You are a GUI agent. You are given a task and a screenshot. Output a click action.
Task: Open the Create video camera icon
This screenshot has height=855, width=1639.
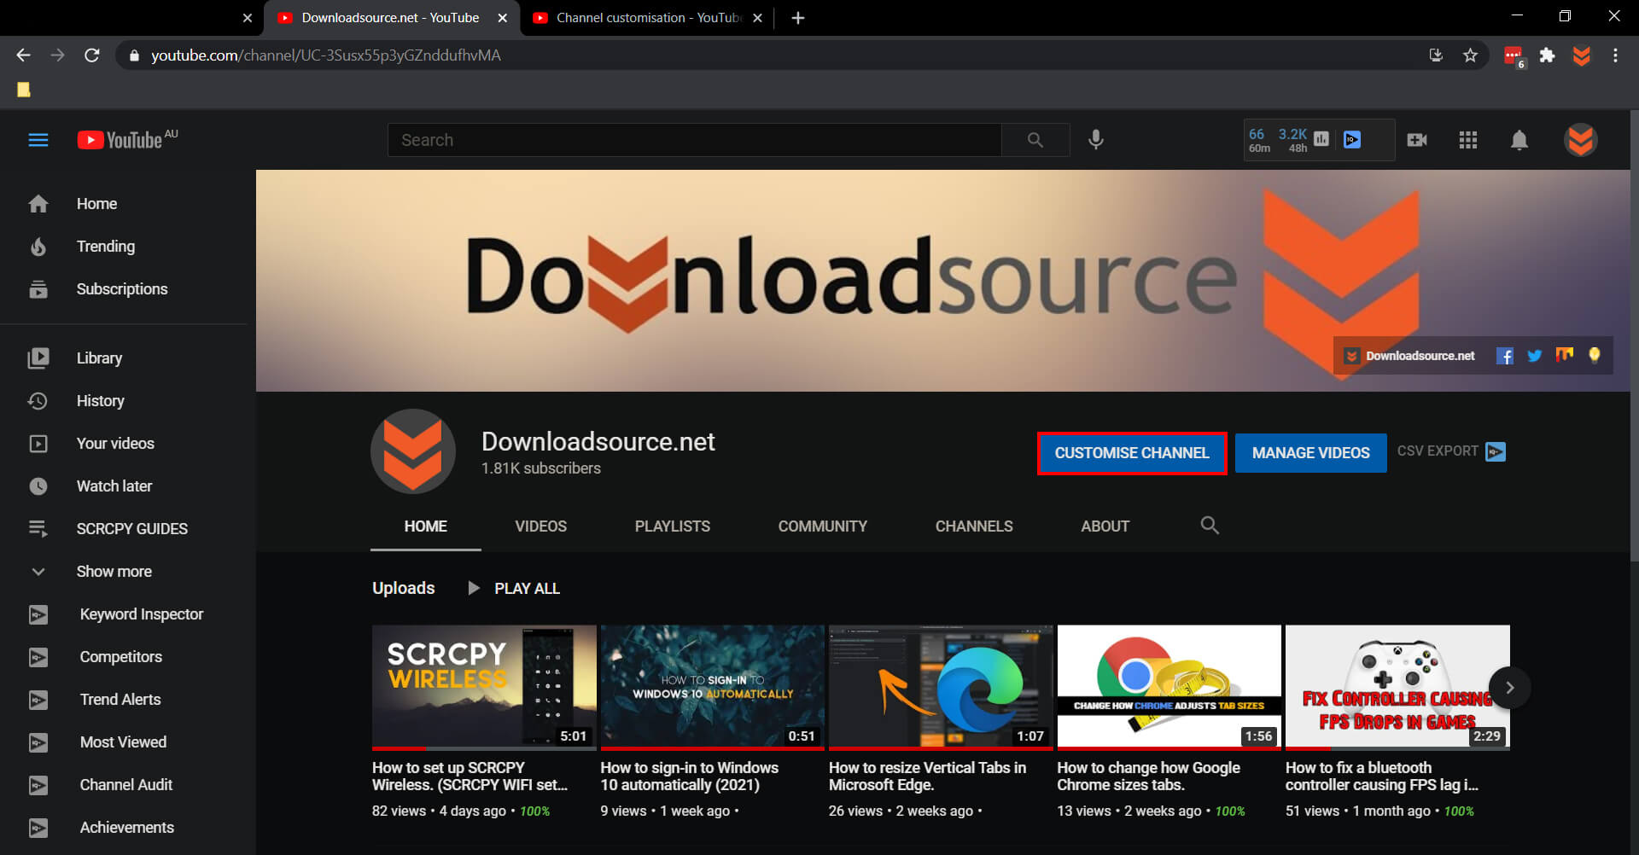coord(1417,140)
